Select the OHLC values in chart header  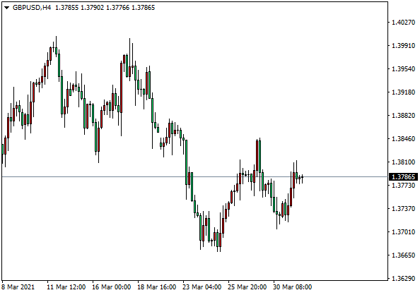point(105,8)
